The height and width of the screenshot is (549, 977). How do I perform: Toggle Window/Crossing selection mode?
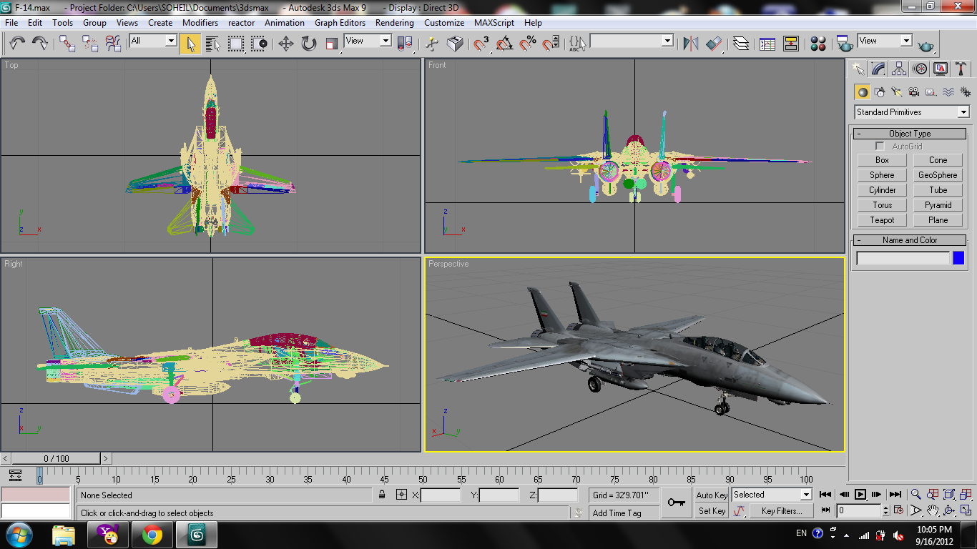[259, 44]
